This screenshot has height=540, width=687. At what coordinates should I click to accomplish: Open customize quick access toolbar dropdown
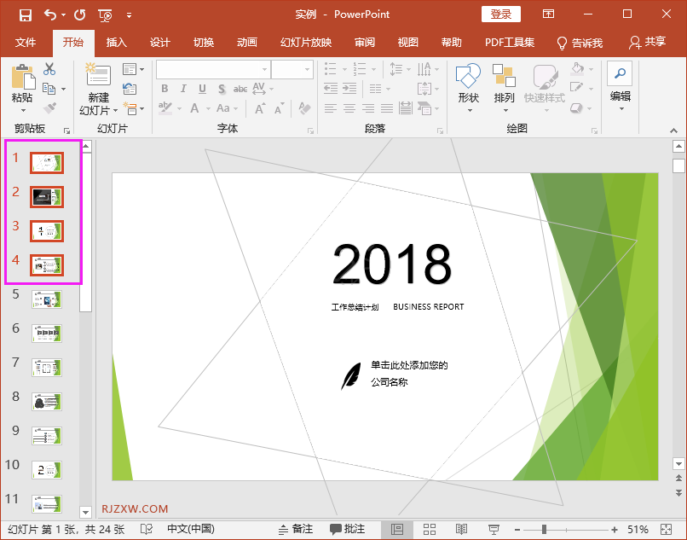(129, 15)
